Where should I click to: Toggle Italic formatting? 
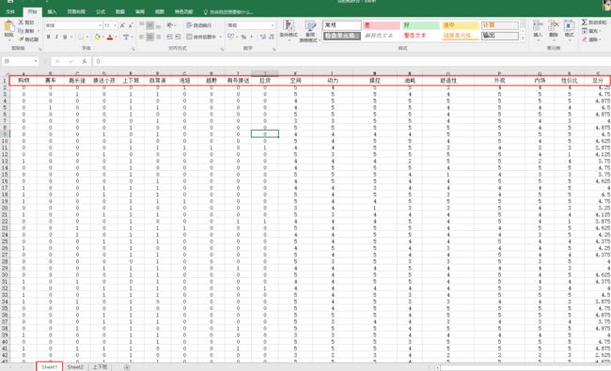(x=56, y=37)
